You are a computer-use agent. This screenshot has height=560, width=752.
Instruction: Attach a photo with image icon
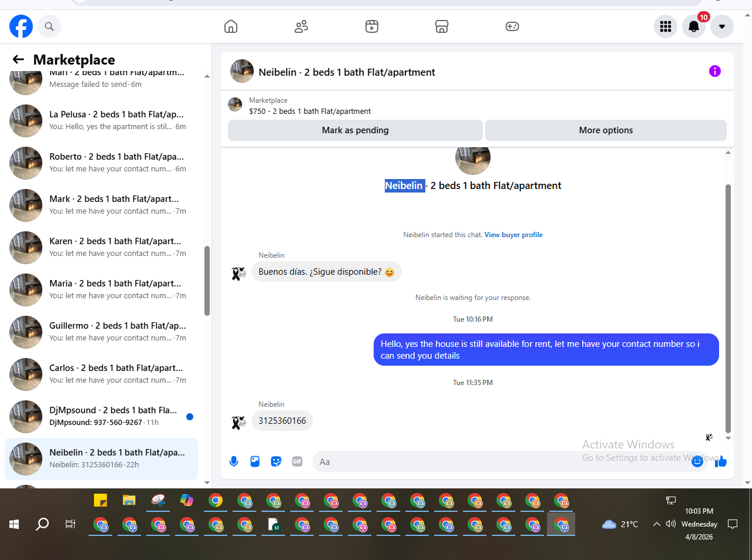255,461
